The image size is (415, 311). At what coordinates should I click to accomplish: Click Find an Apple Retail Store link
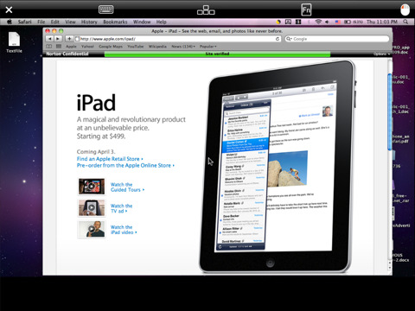tap(110, 159)
